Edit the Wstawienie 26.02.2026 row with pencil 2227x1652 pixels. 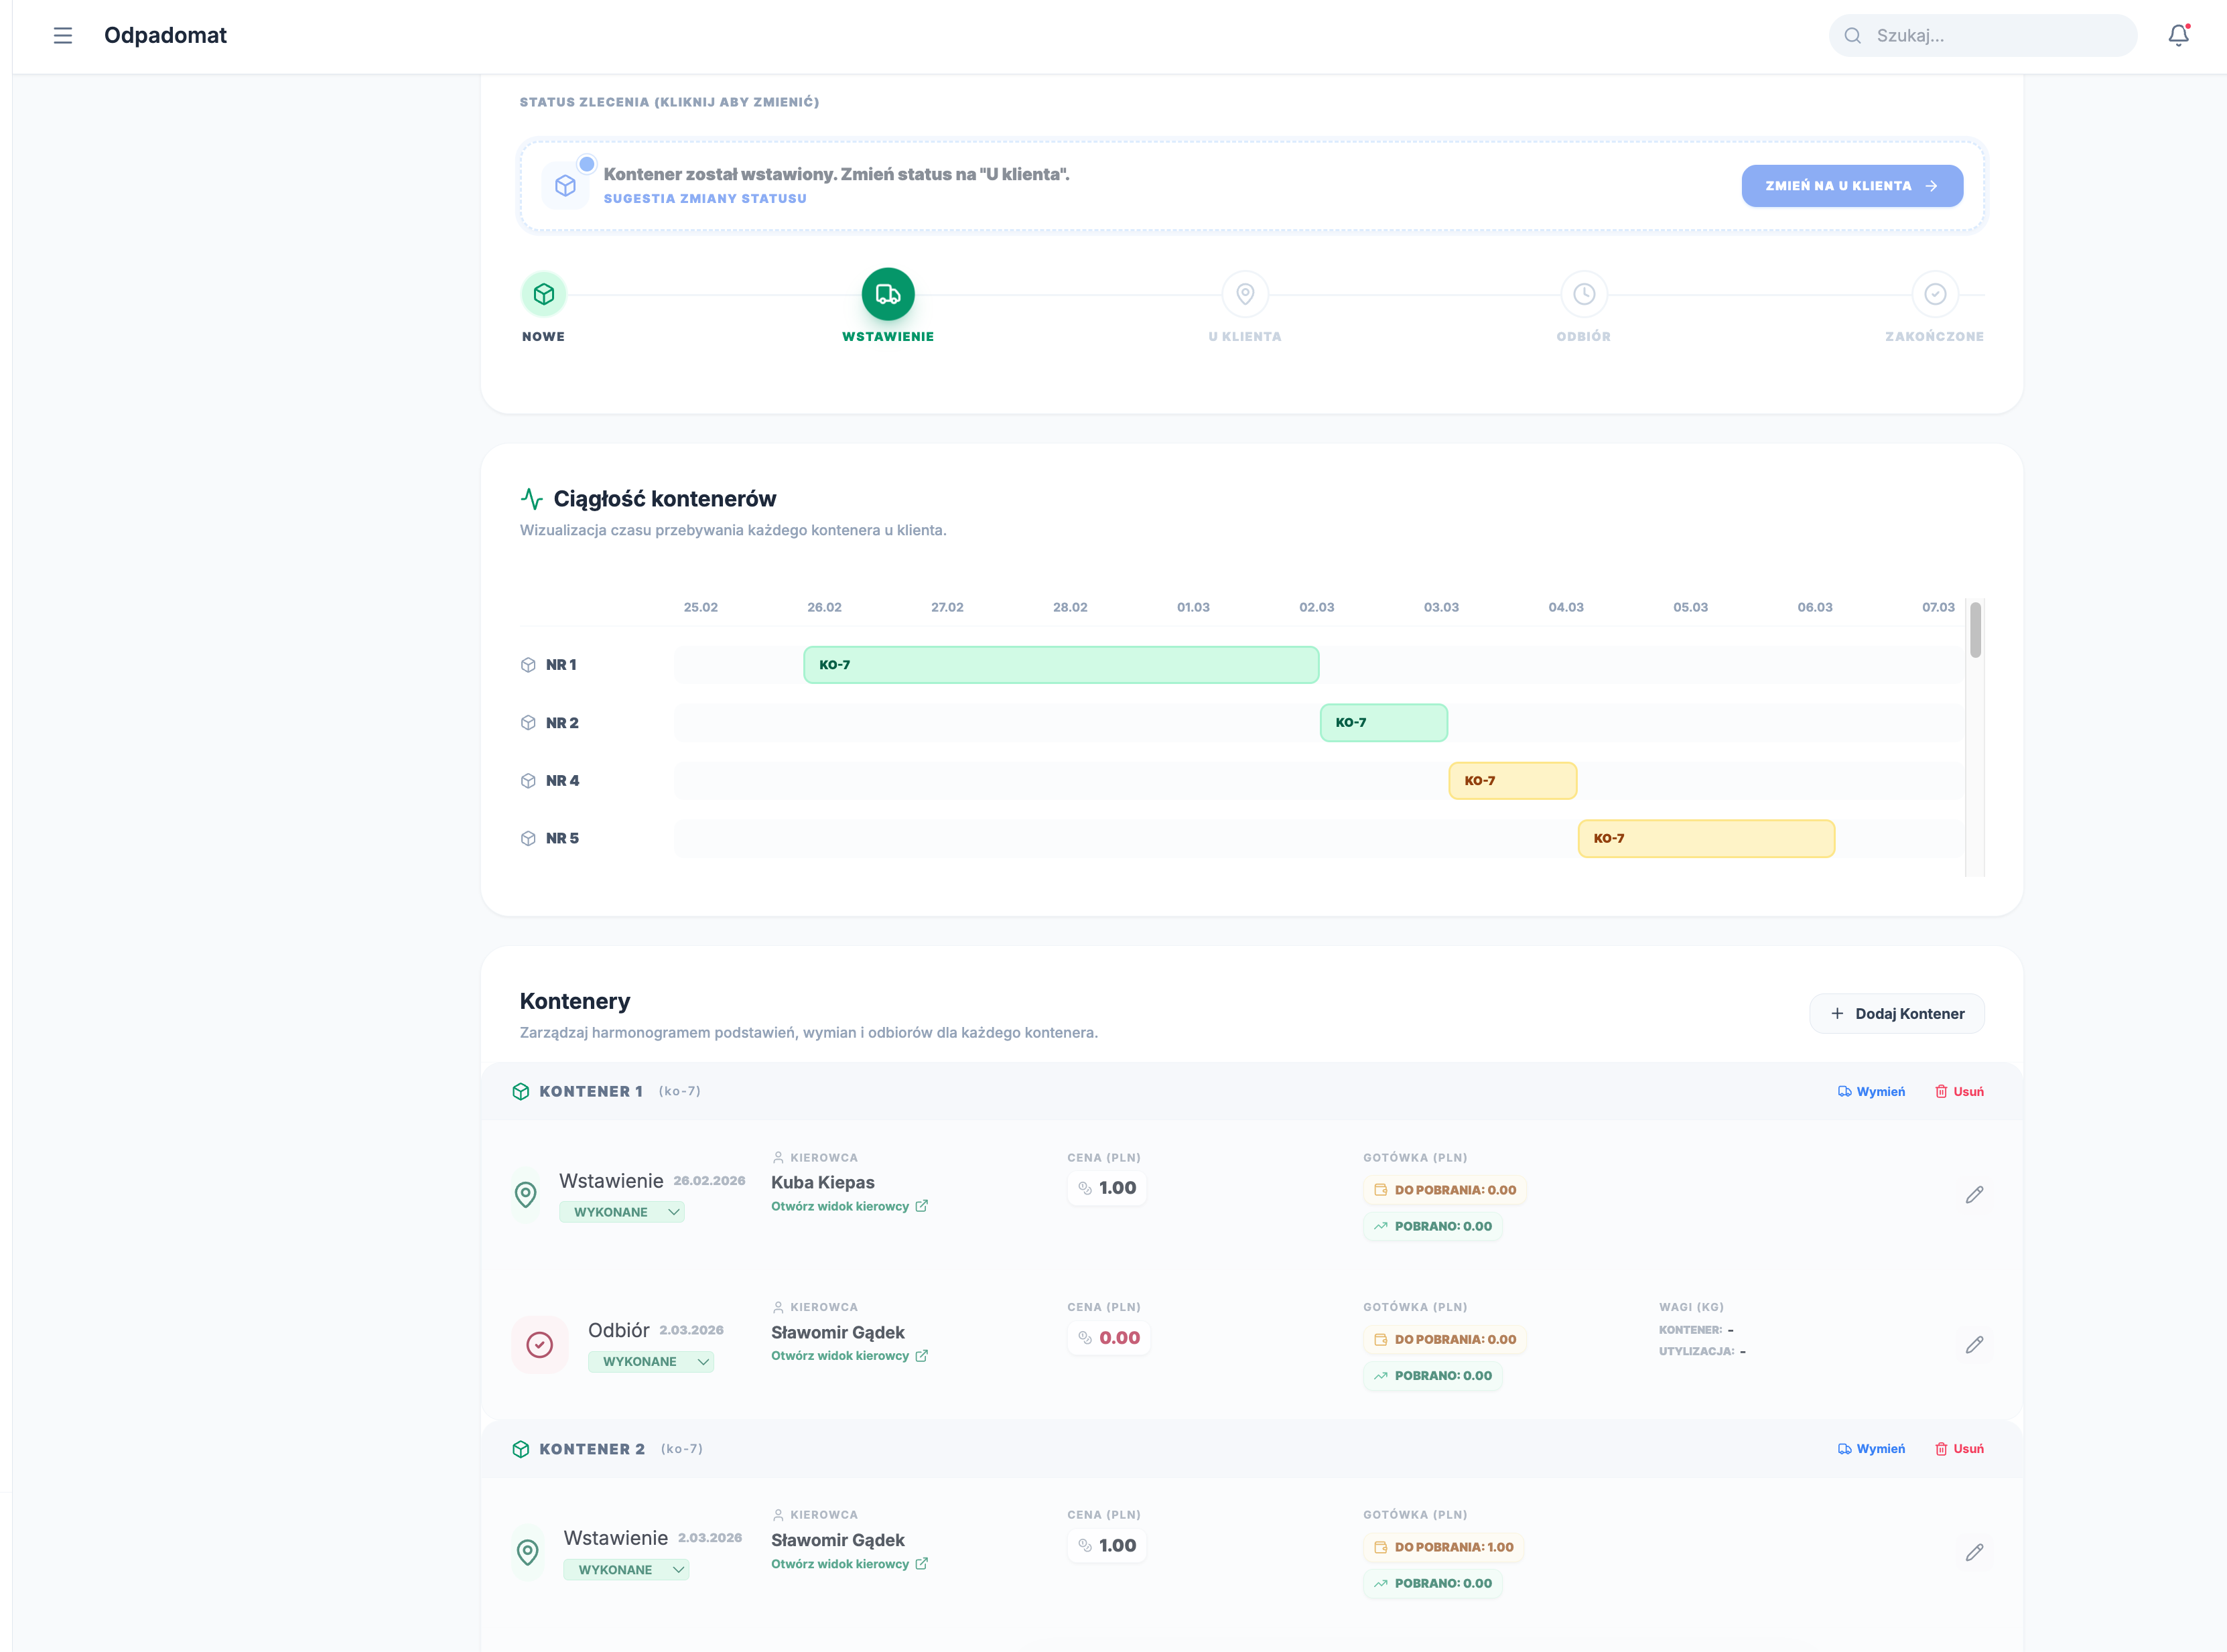click(1974, 1195)
